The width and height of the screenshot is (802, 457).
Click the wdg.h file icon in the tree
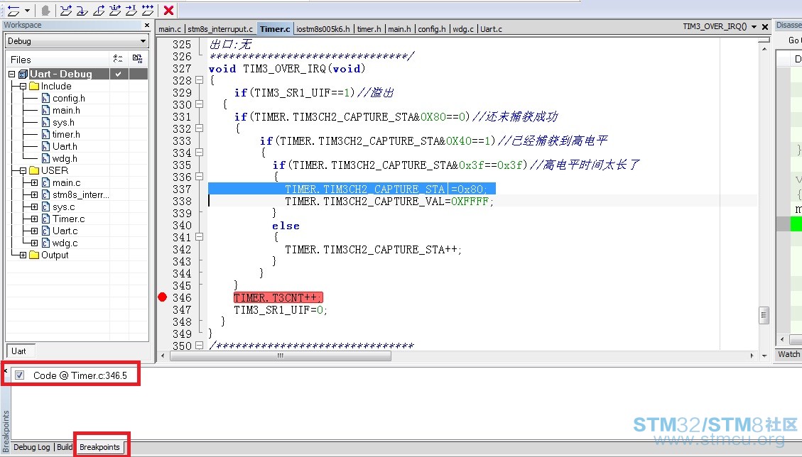(x=46, y=159)
